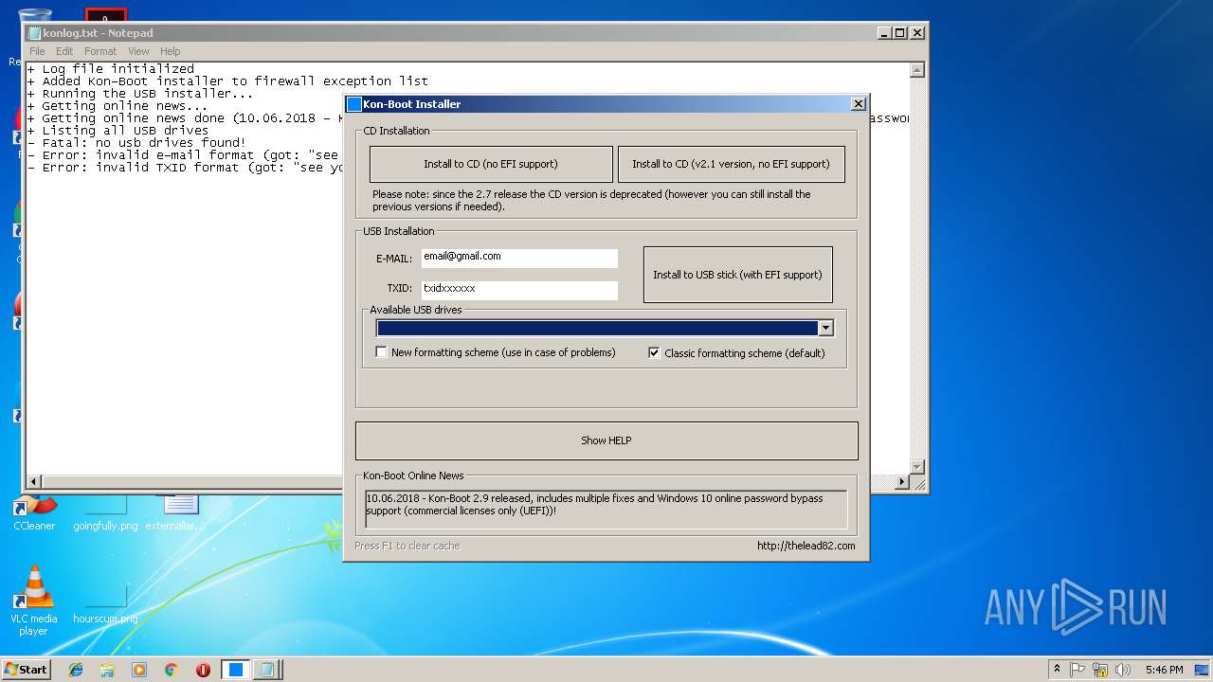Click 'Fatal: no usb drives found!' line
The image size is (1213, 682).
coord(136,143)
